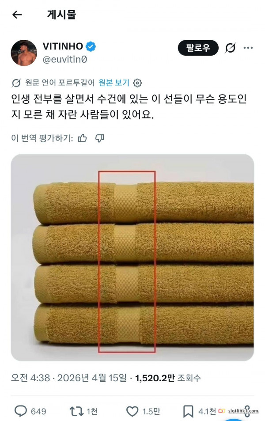Click the @euvitin0 handle
This screenshot has width=265, height=421.
point(65,59)
